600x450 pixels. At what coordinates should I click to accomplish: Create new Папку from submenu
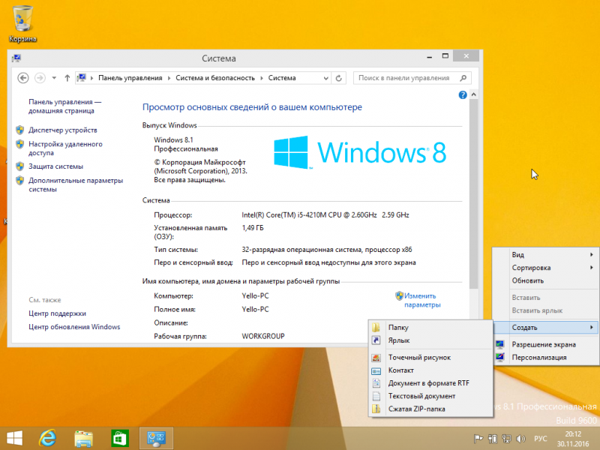pyautogui.click(x=430, y=328)
